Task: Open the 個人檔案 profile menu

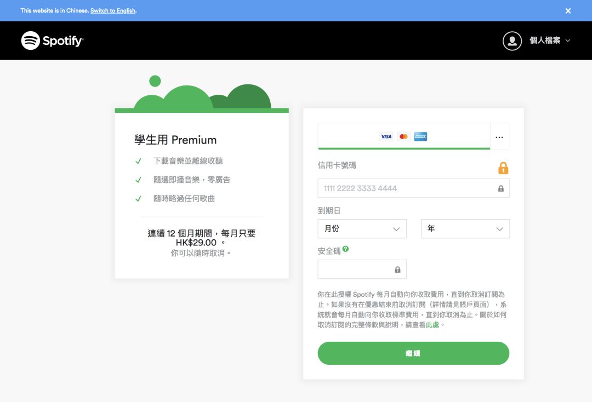Action: (549, 41)
